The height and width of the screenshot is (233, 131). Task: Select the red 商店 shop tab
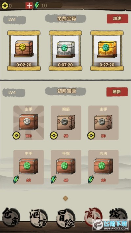(93, 217)
